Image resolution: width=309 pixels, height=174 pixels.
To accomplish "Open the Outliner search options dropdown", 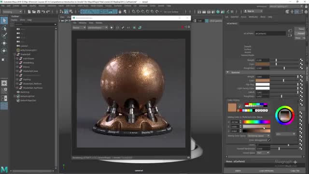I will 55,25.
